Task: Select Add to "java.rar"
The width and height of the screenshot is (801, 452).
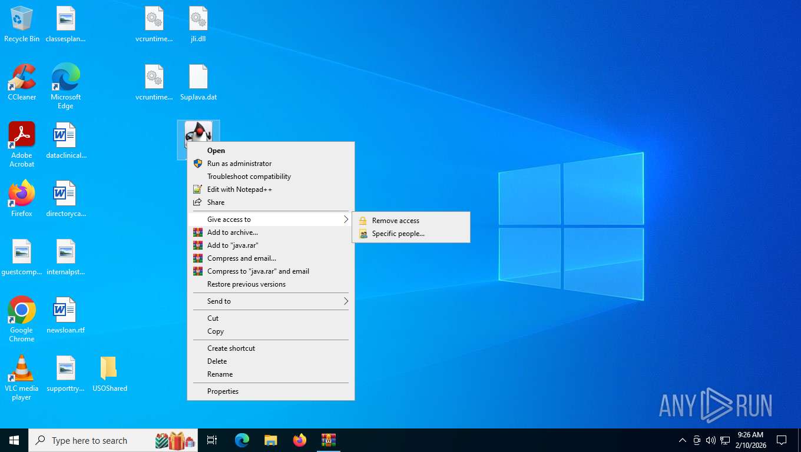Action: tap(271, 245)
